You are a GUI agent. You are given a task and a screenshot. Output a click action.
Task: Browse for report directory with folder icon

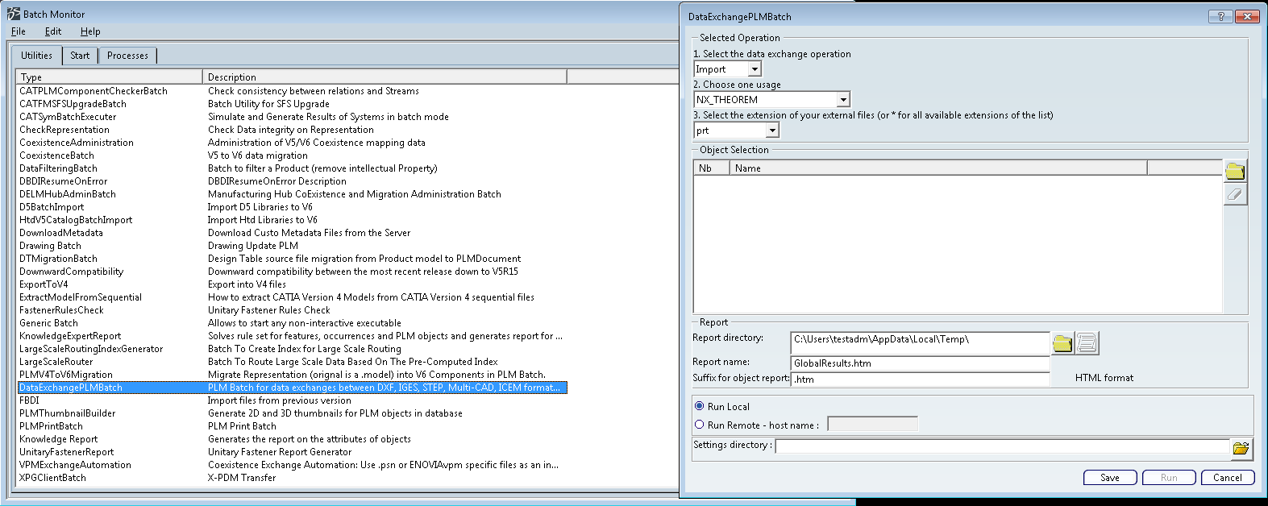click(1062, 343)
